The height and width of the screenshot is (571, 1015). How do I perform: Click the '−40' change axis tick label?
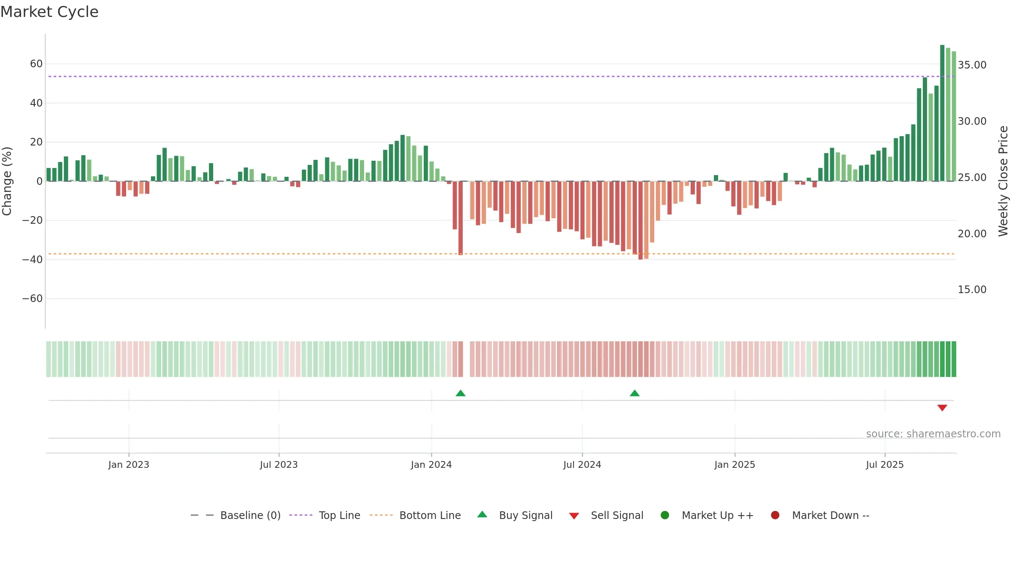point(33,260)
